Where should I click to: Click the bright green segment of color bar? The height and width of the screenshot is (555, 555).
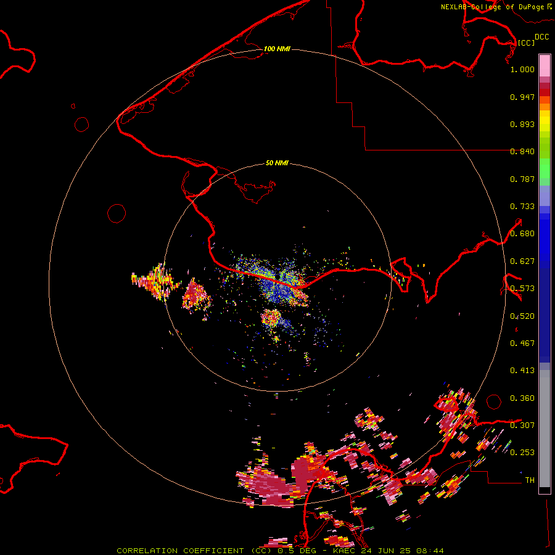point(545,168)
